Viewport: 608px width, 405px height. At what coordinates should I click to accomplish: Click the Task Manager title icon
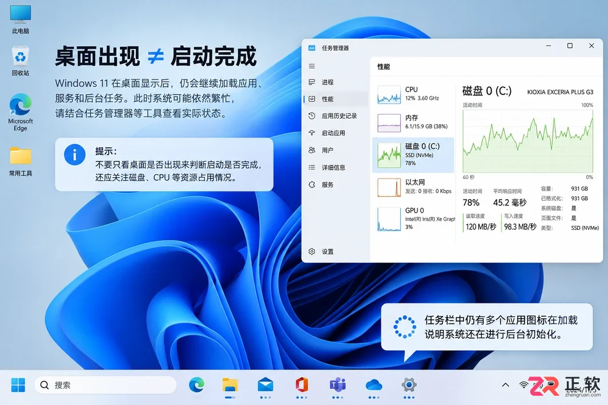coord(312,48)
